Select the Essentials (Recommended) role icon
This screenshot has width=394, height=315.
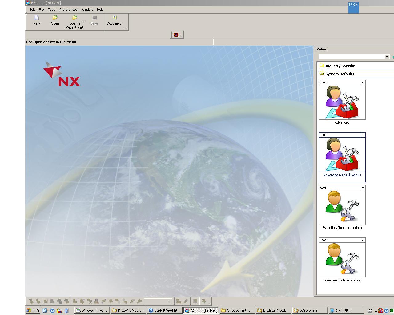[x=342, y=207]
